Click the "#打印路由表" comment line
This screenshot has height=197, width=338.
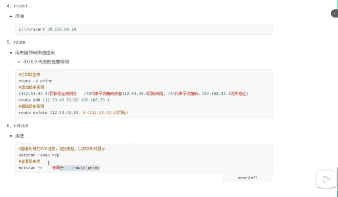30,75
